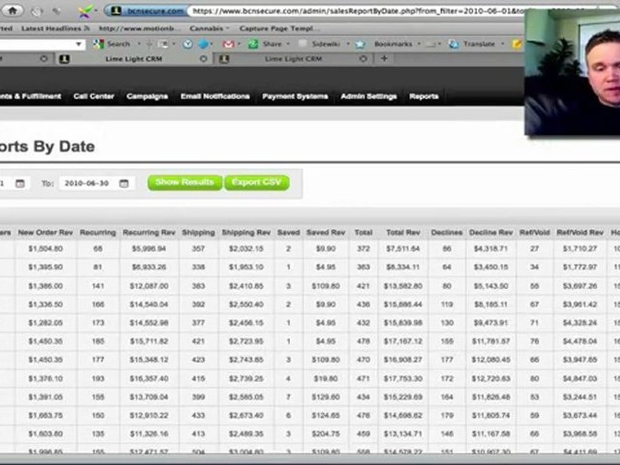The image size is (620, 465).
Task: Click the reload page icon
Action: pos(37,12)
